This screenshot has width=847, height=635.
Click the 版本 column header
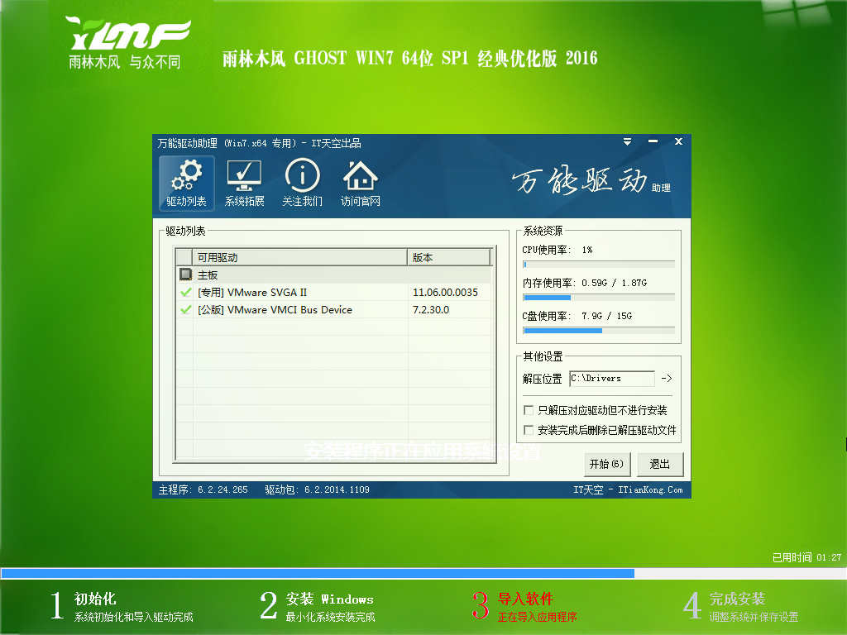449,258
